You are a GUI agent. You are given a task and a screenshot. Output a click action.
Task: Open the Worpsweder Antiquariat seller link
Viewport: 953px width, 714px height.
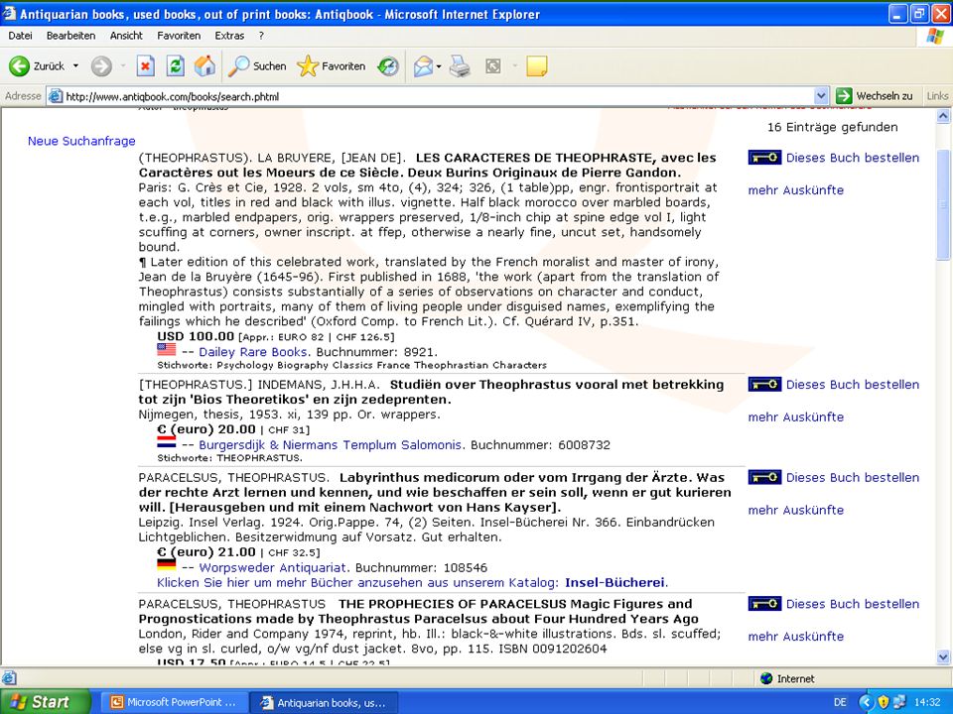coord(274,568)
